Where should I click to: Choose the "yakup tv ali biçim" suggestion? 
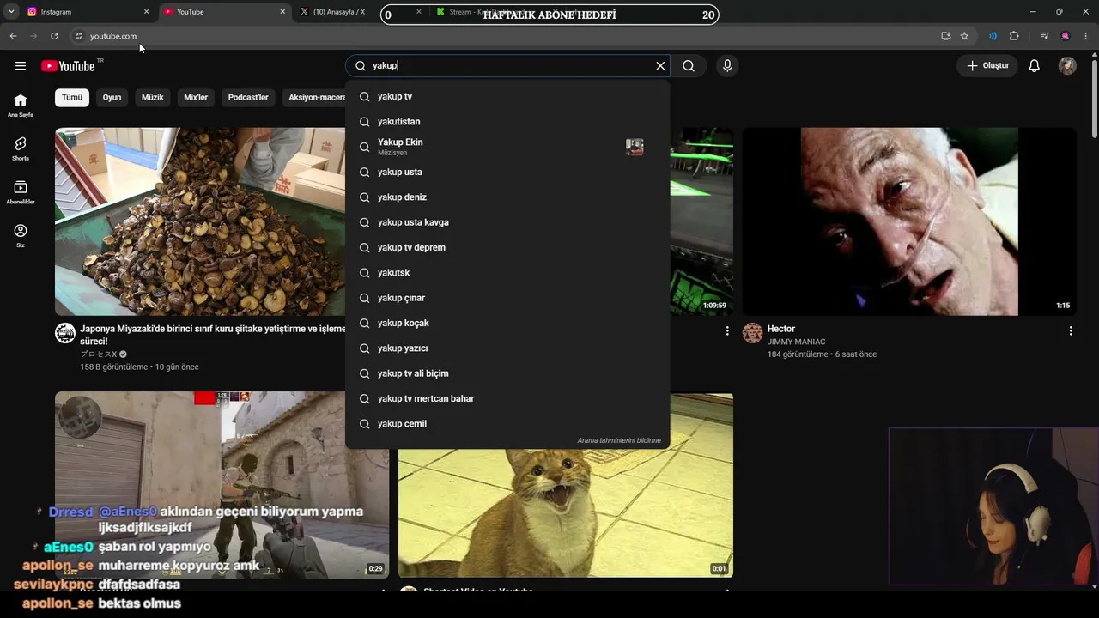point(507,373)
